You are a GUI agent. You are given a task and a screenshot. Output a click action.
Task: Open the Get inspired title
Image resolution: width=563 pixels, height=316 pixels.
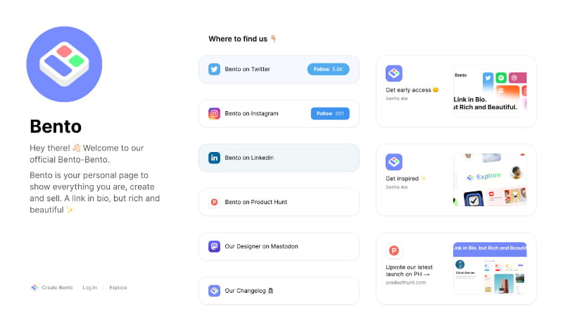pyautogui.click(x=406, y=179)
